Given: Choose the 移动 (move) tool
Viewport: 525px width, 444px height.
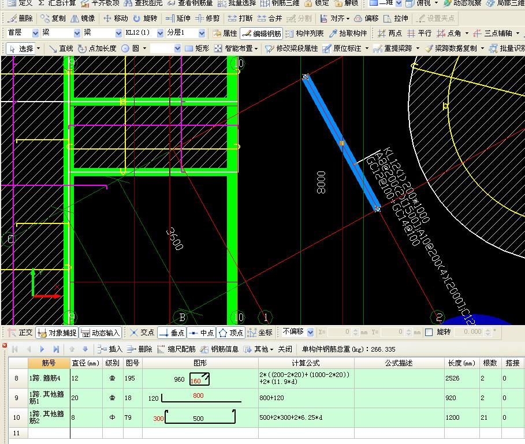Looking at the screenshot, I should coord(116,18).
